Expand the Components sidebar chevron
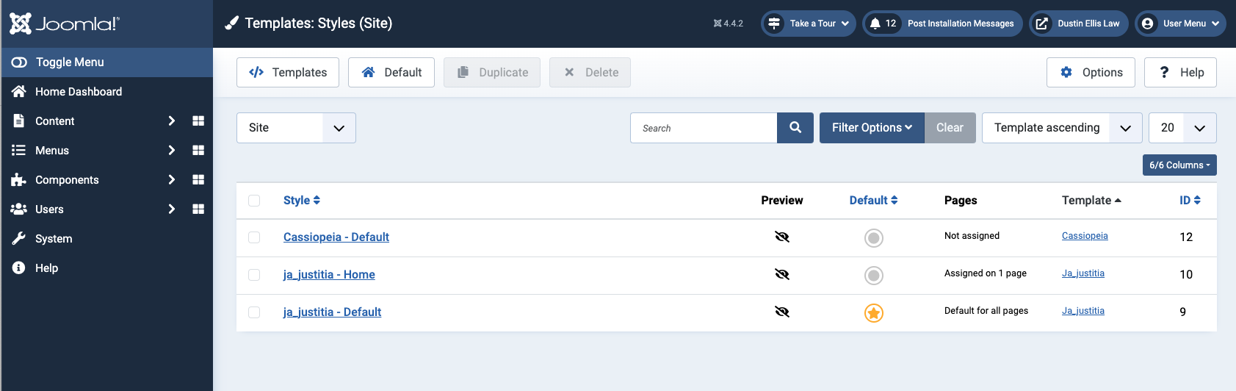This screenshot has height=391, width=1236. click(171, 179)
